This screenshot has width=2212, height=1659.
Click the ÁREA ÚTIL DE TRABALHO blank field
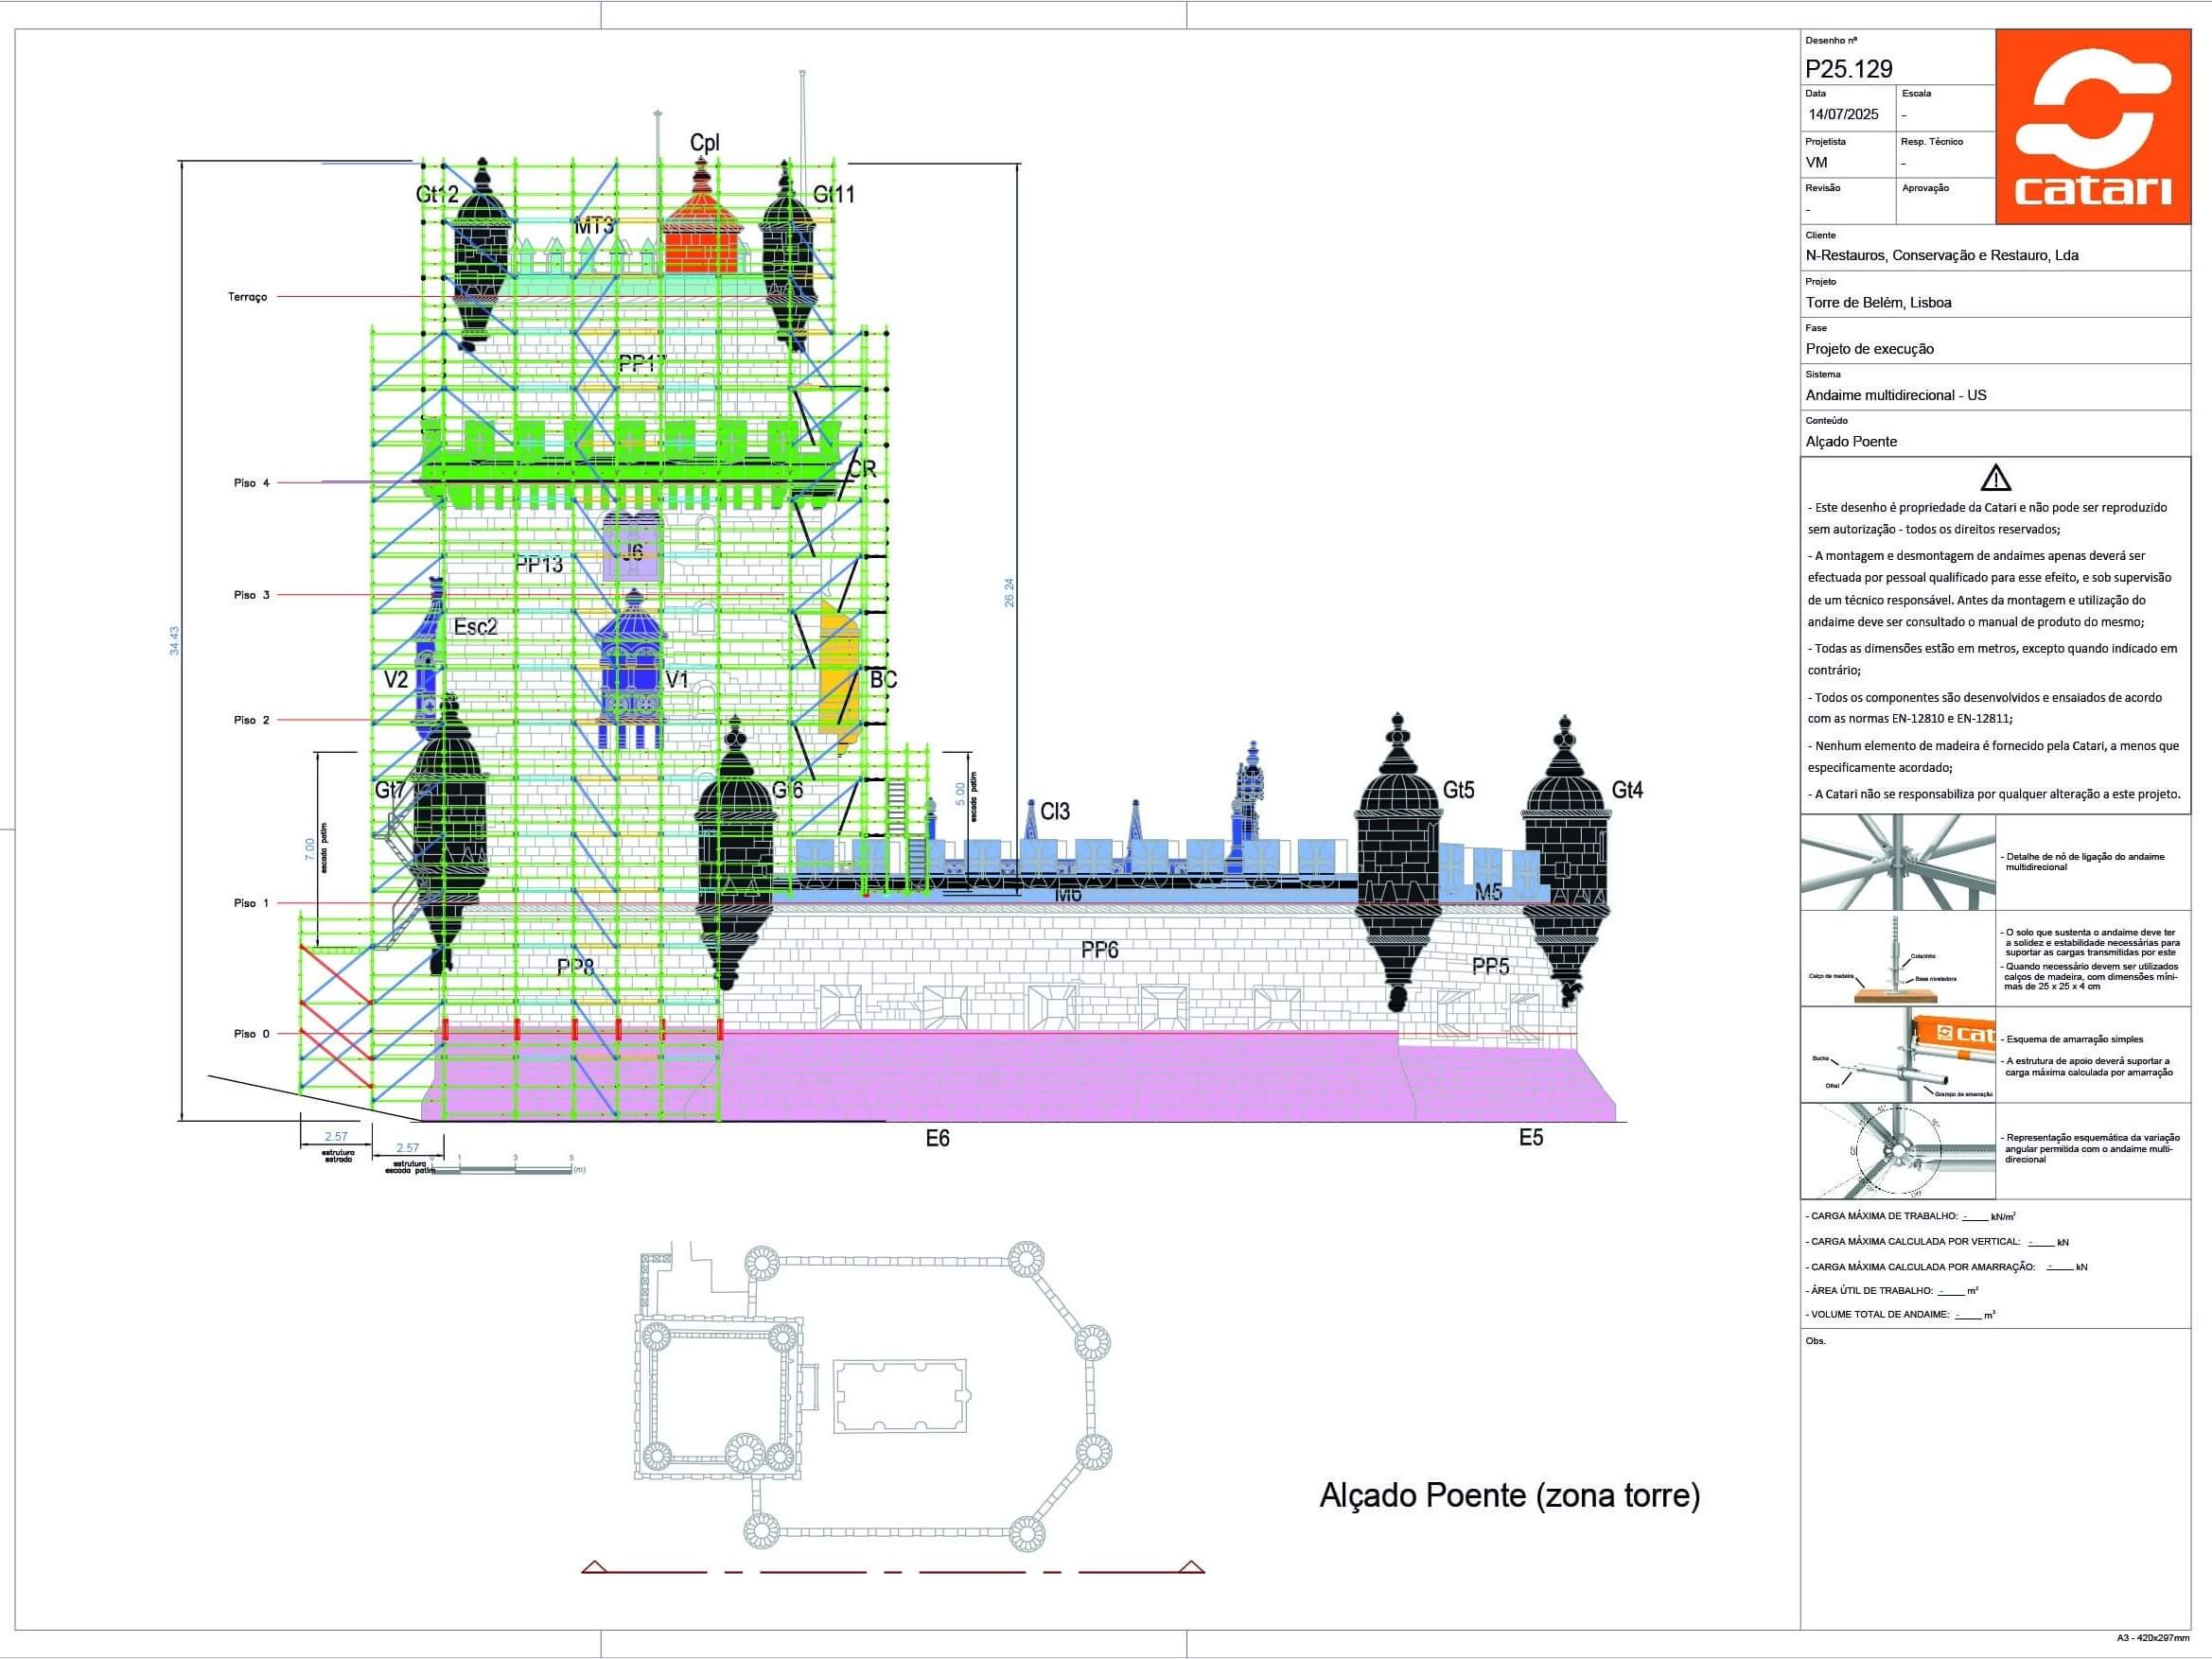click(1951, 1291)
